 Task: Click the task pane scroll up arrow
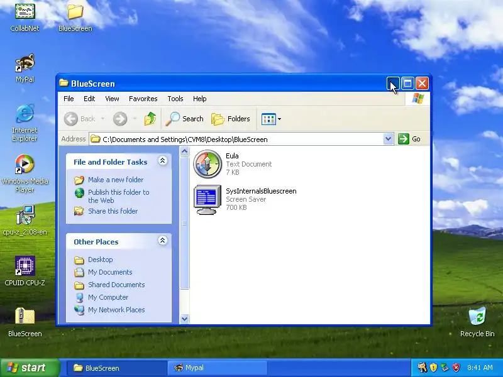point(184,151)
